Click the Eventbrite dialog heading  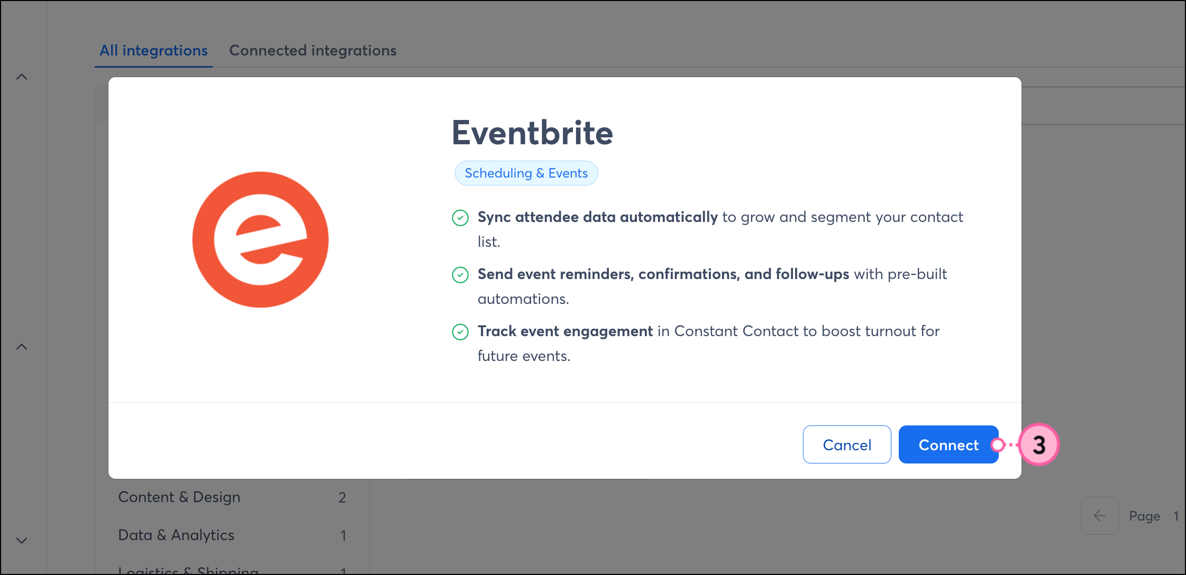[532, 133]
